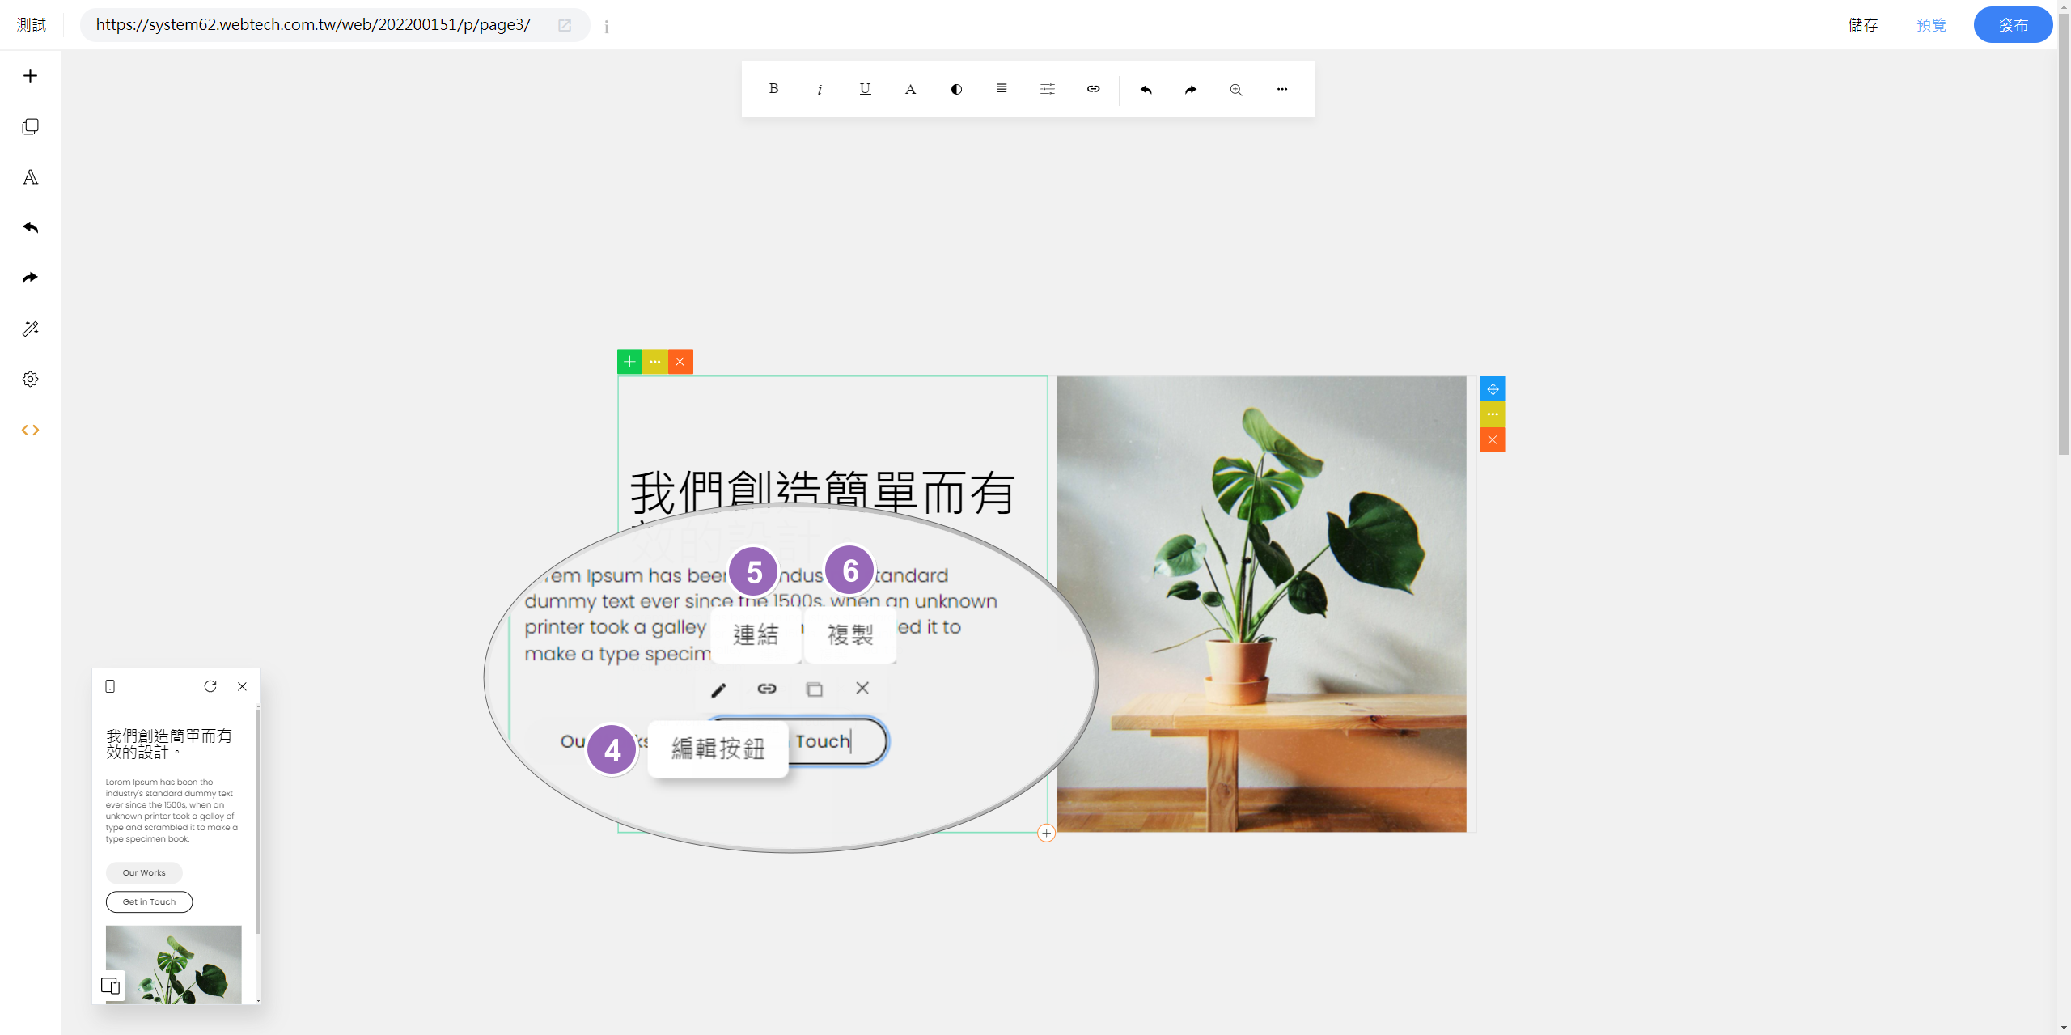Open the code view icon in sidebar
Viewport: 2071px width, 1035px height.
pos(30,430)
